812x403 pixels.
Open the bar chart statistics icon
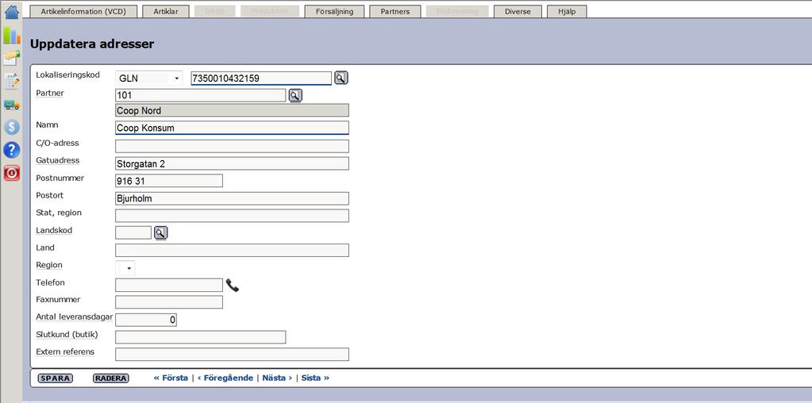(11, 36)
